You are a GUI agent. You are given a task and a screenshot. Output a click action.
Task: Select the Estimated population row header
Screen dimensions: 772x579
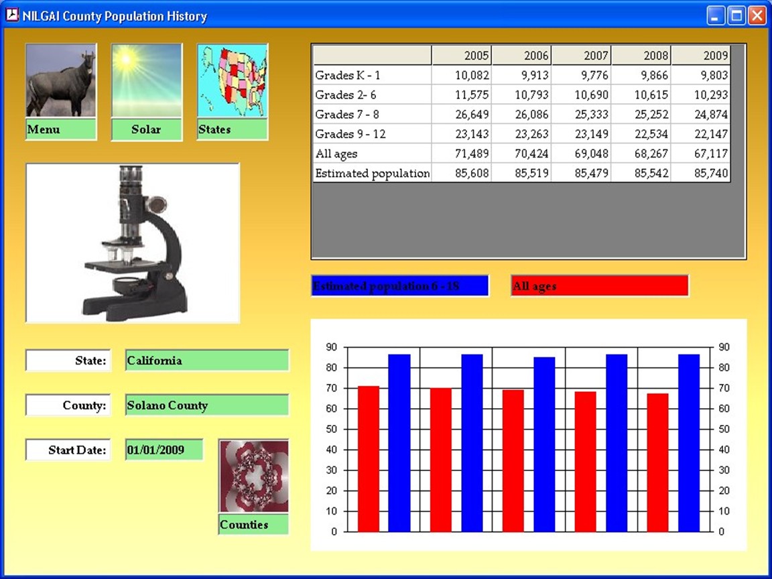coord(373,174)
